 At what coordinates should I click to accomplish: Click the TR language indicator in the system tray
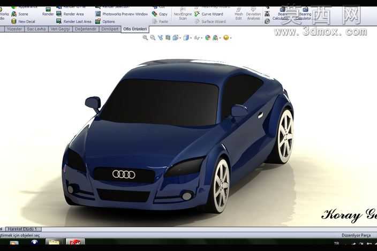(336, 244)
